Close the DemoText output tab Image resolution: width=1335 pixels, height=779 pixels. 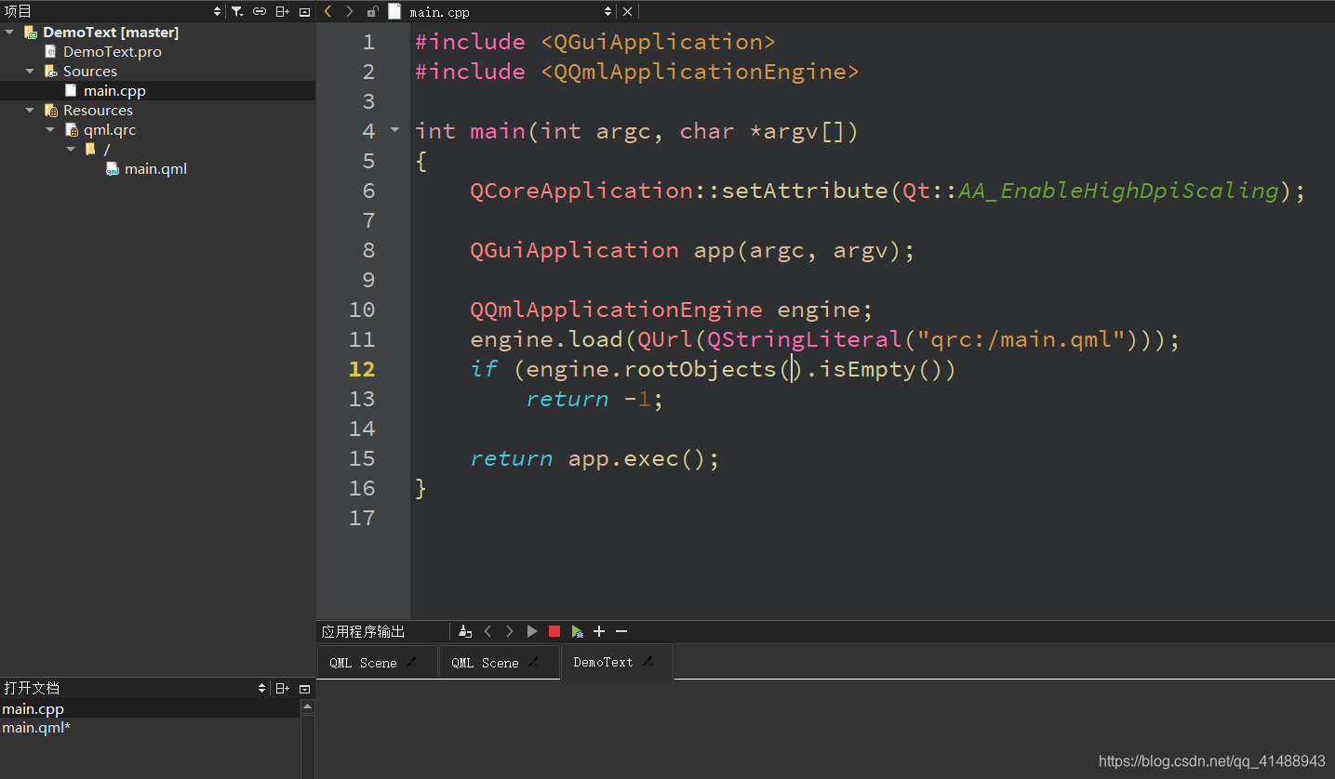648,662
